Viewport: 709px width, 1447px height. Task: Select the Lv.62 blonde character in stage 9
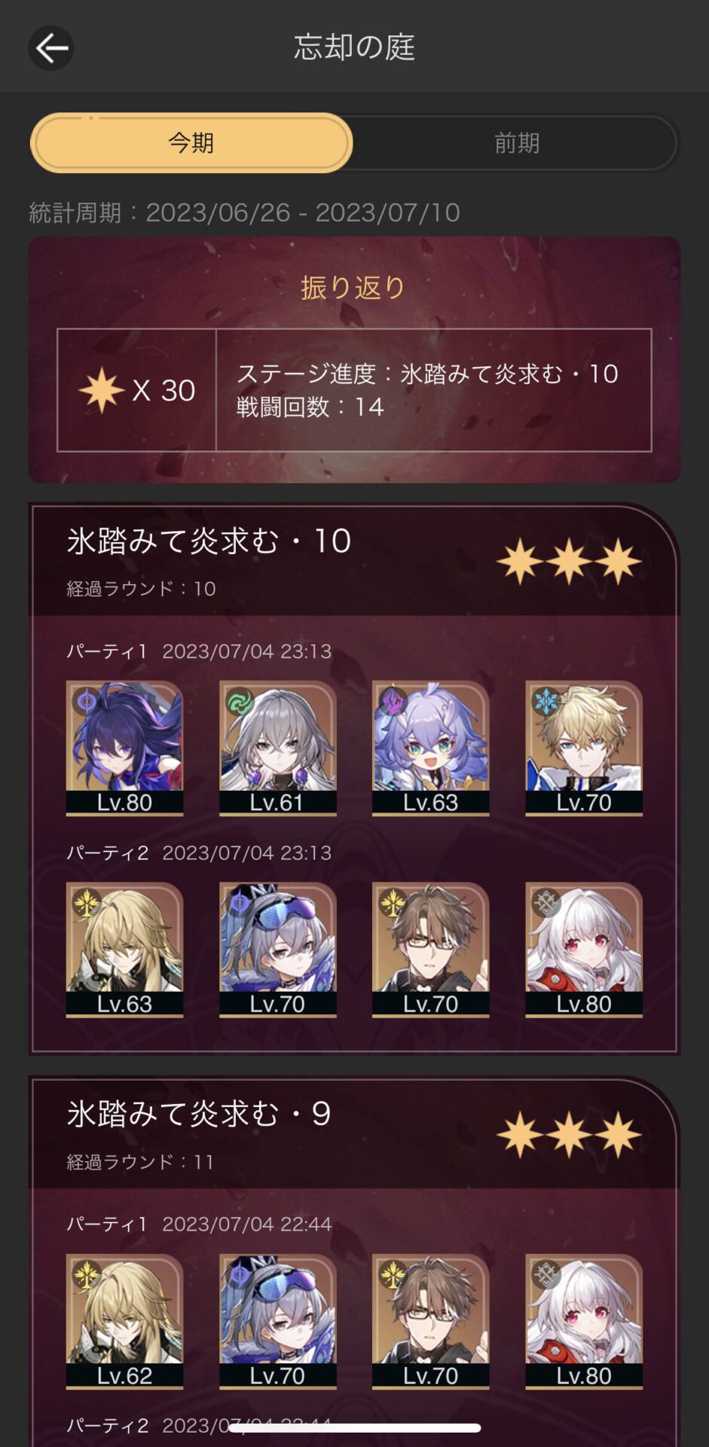click(x=124, y=1321)
